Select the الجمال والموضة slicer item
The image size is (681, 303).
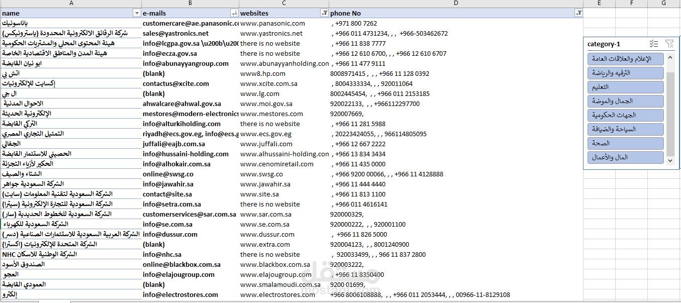coord(626,101)
